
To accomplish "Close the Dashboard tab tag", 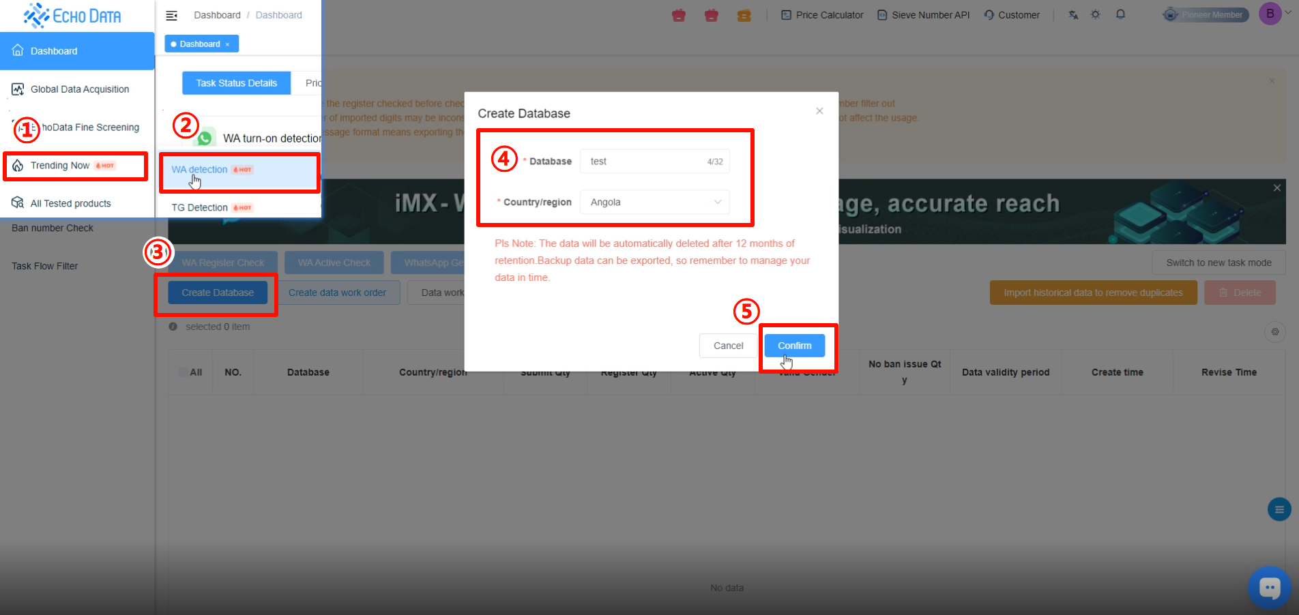I will click(x=227, y=44).
